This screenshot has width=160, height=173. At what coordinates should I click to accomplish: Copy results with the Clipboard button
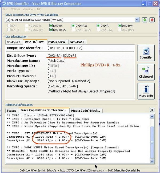click(x=146, y=72)
